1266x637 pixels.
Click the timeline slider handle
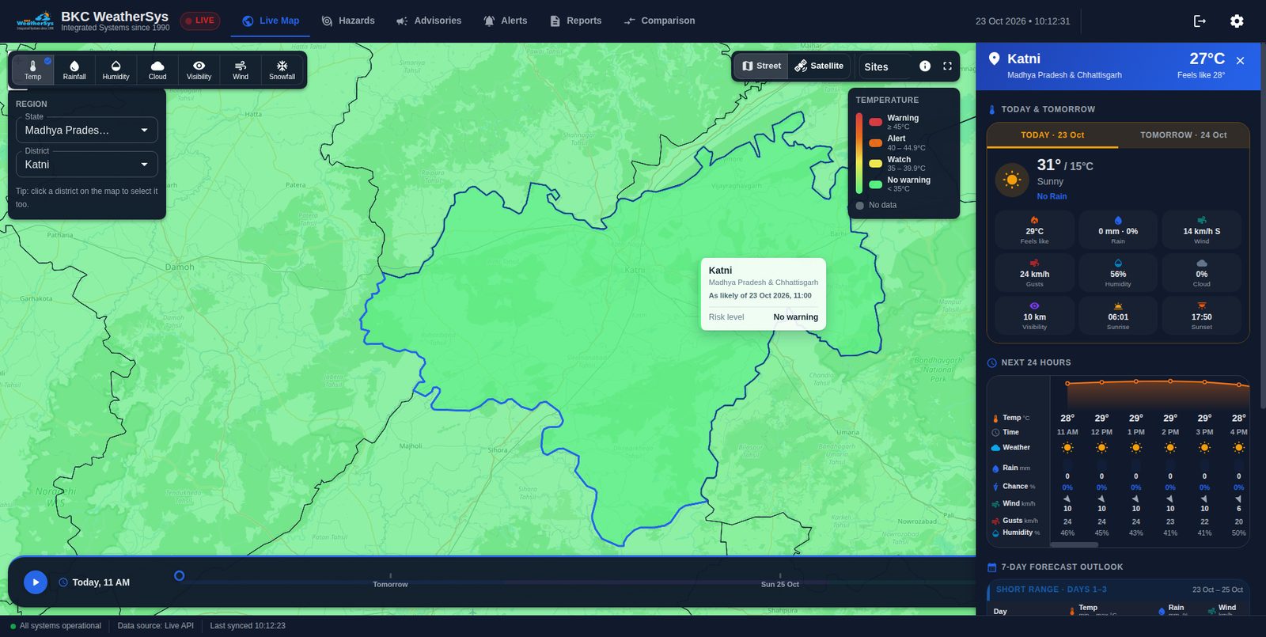(x=179, y=576)
